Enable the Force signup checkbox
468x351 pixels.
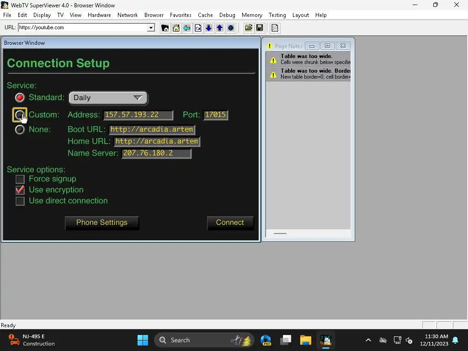click(20, 179)
